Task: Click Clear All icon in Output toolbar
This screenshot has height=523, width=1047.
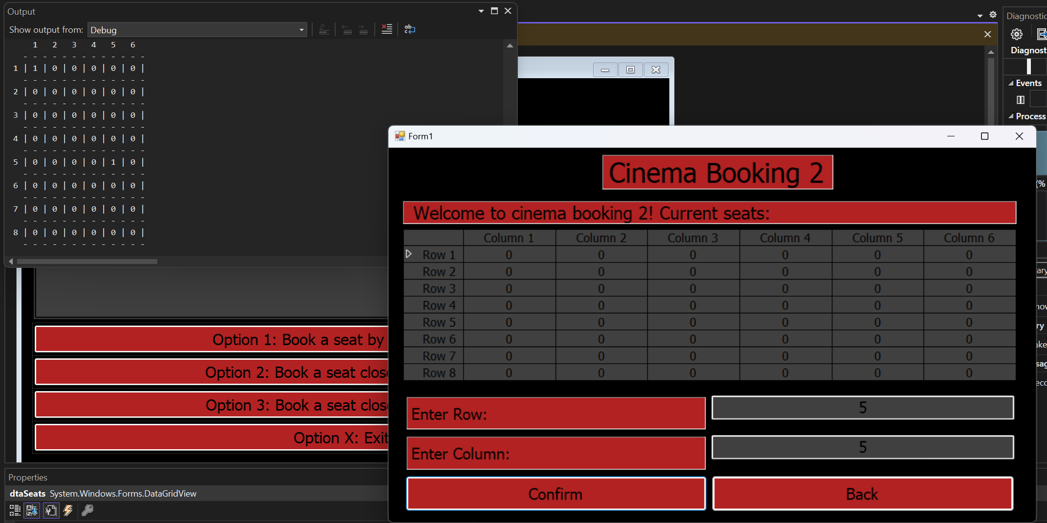Action: point(386,29)
